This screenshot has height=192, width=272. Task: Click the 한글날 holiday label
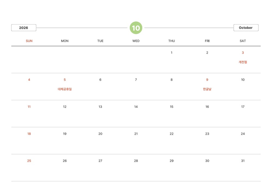point(207,89)
